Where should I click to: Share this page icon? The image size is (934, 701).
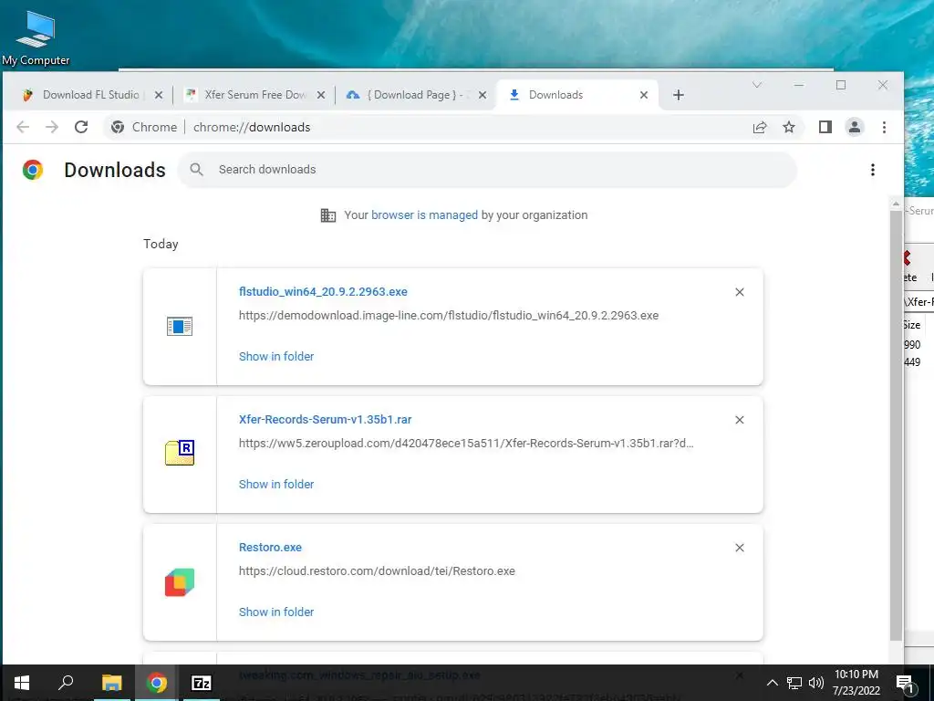760,127
